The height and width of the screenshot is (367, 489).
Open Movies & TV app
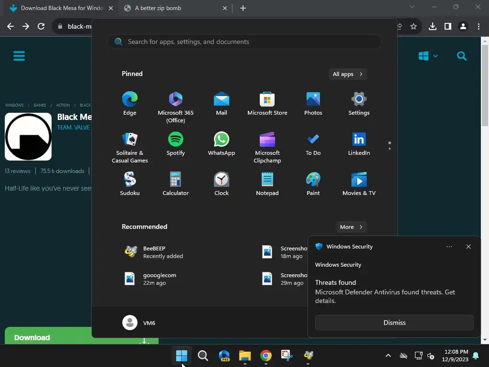[359, 184]
